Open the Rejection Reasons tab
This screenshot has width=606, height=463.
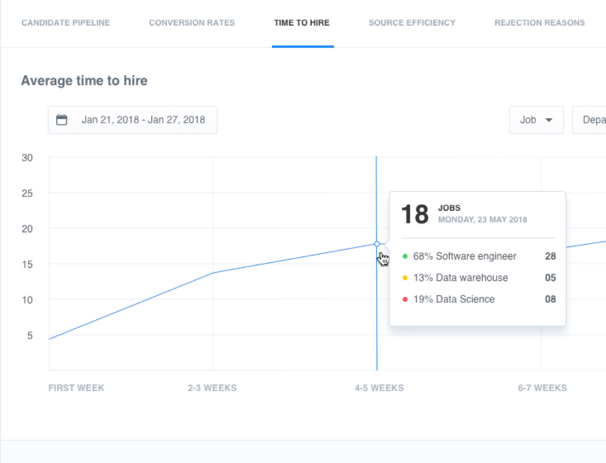point(539,23)
